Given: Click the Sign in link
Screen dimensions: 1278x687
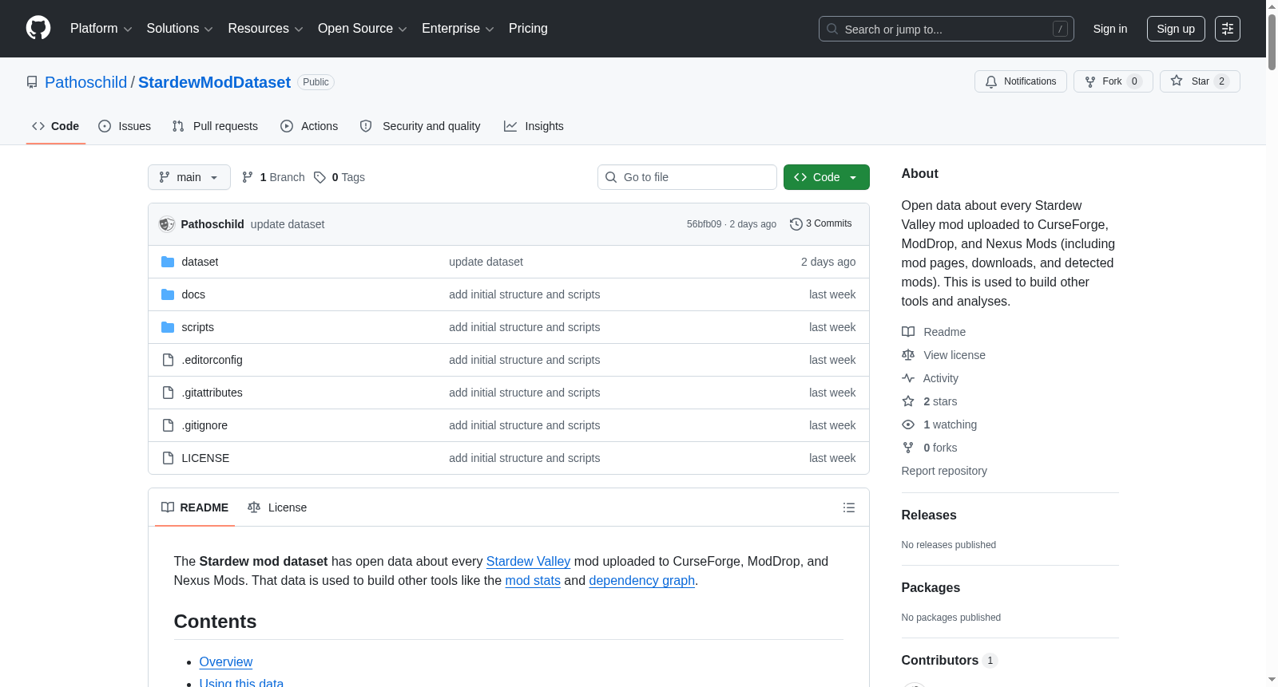Looking at the screenshot, I should (x=1110, y=29).
